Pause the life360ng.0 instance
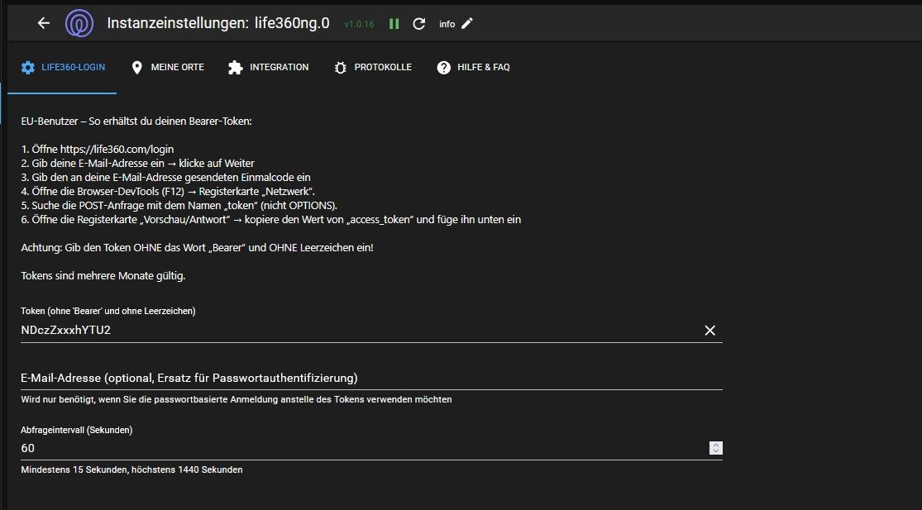Viewport: 922px width, 510px height. point(394,24)
